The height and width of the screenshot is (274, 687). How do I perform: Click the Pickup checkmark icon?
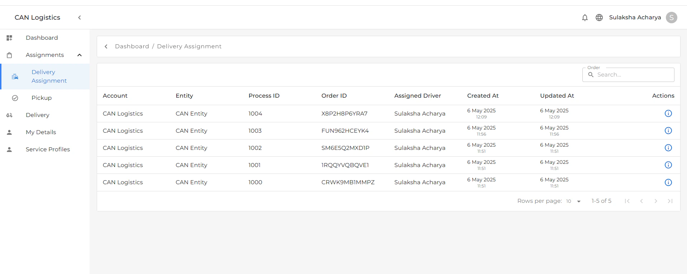coord(15,98)
